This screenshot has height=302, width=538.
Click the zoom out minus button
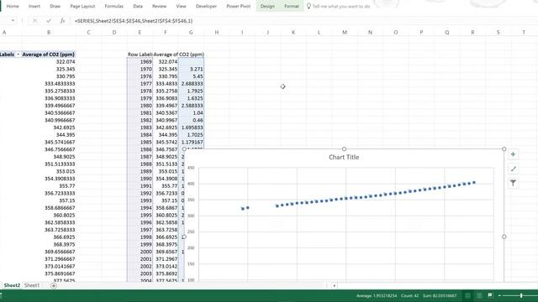[x=499, y=295]
